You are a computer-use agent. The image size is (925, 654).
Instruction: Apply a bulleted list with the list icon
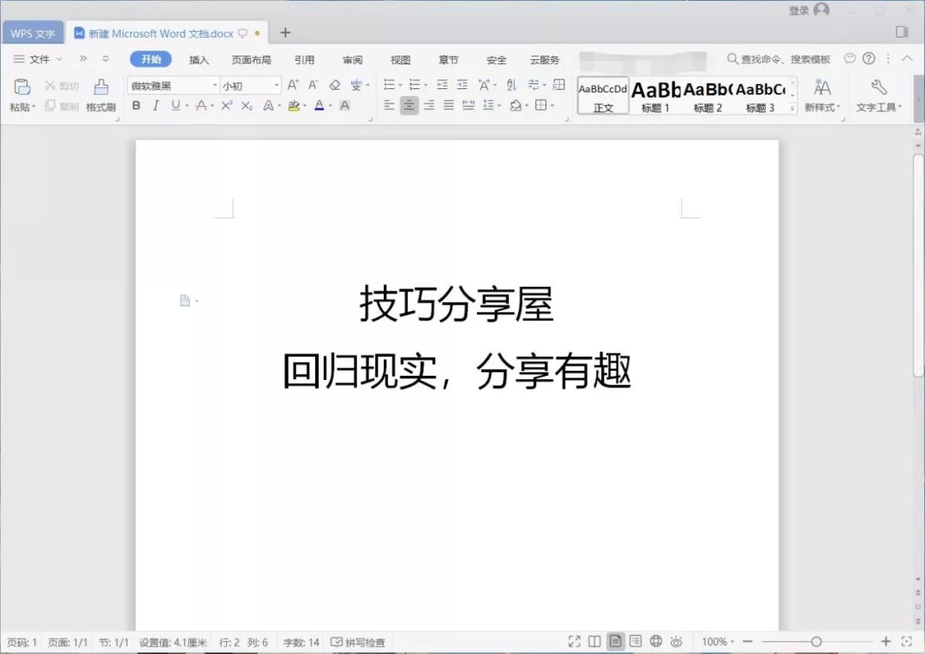point(388,85)
